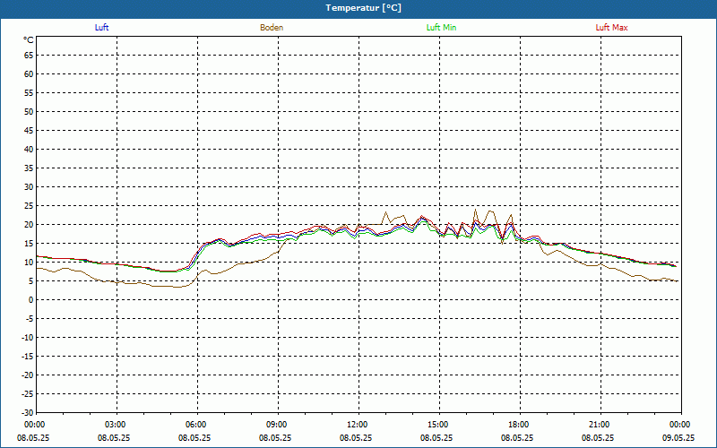The width and height of the screenshot is (717, 448).
Task: Click the 21:00 time axis label
Action: (x=600, y=425)
